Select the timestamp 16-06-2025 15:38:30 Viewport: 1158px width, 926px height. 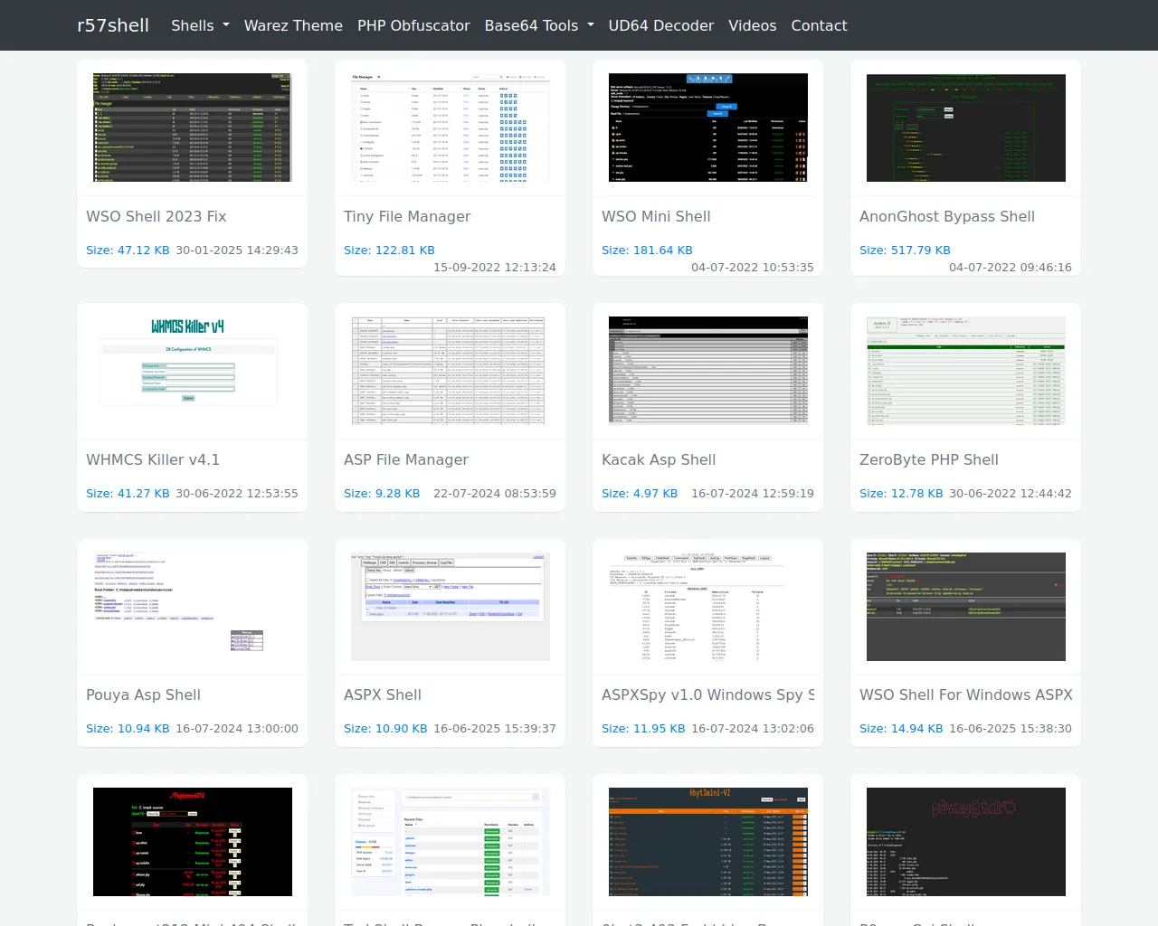point(1011,729)
